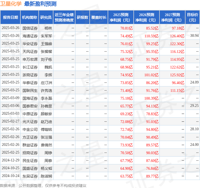Click the 2024-10-24 report date

click(10, 176)
